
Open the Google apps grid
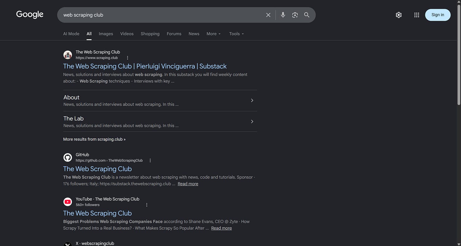(x=417, y=15)
